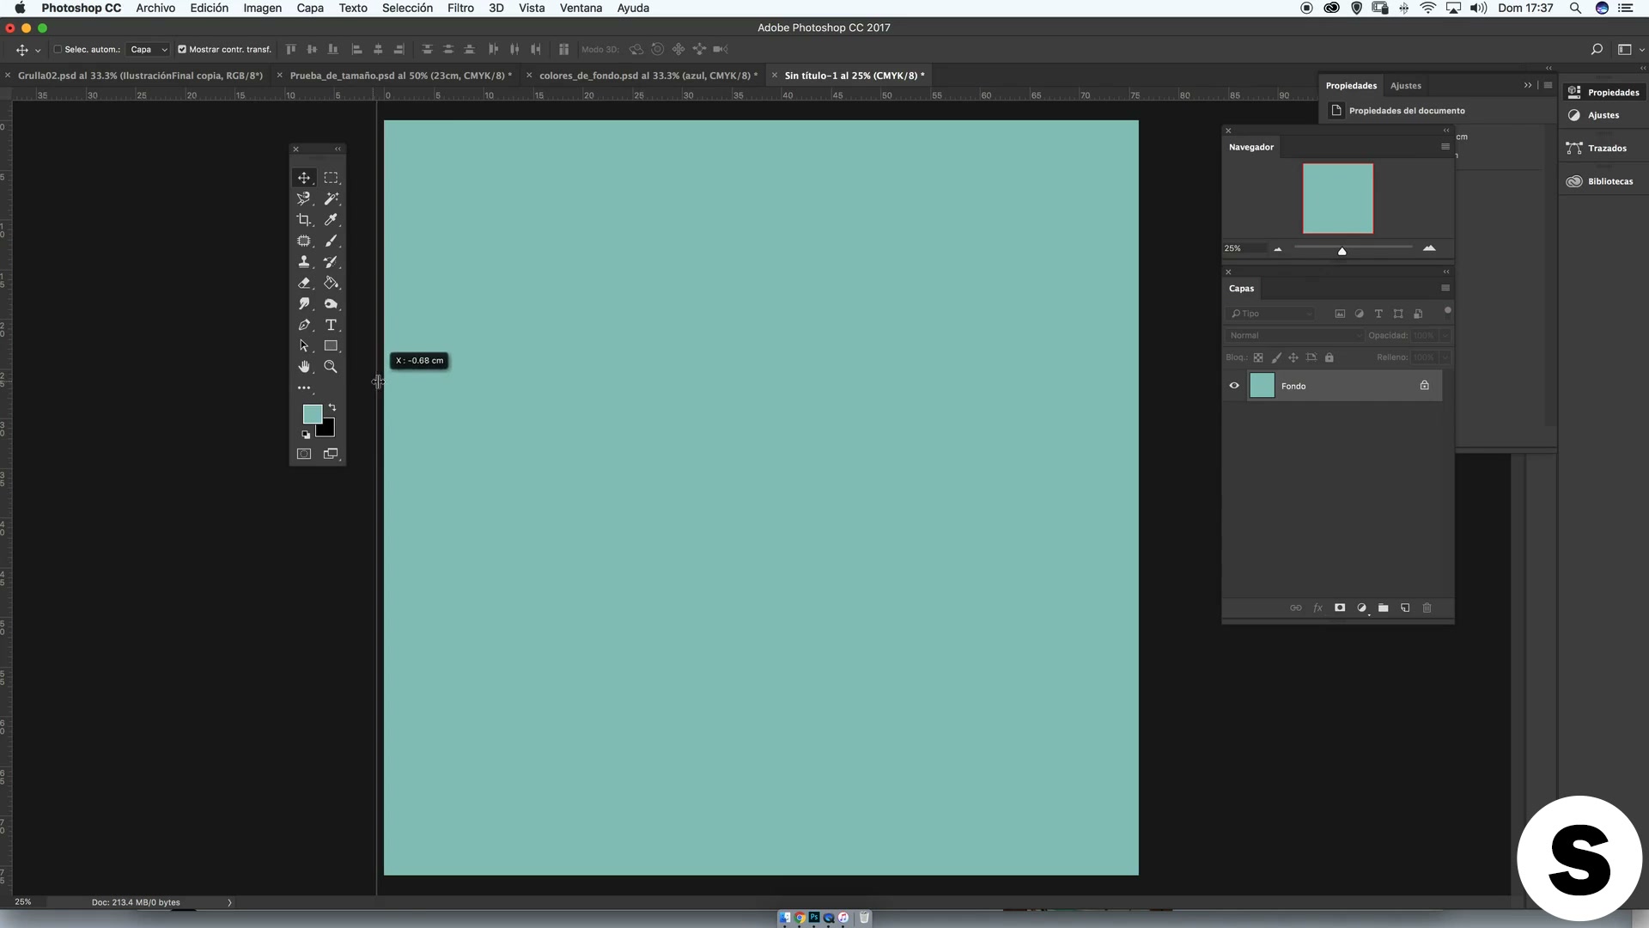Select the Zoom tool in toolbox
This screenshot has width=1649, height=928.
coord(331,367)
